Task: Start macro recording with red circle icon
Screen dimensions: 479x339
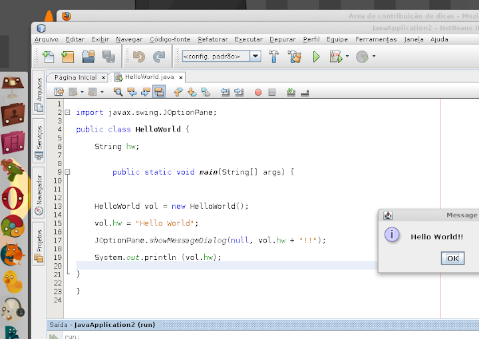Action: [258, 92]
